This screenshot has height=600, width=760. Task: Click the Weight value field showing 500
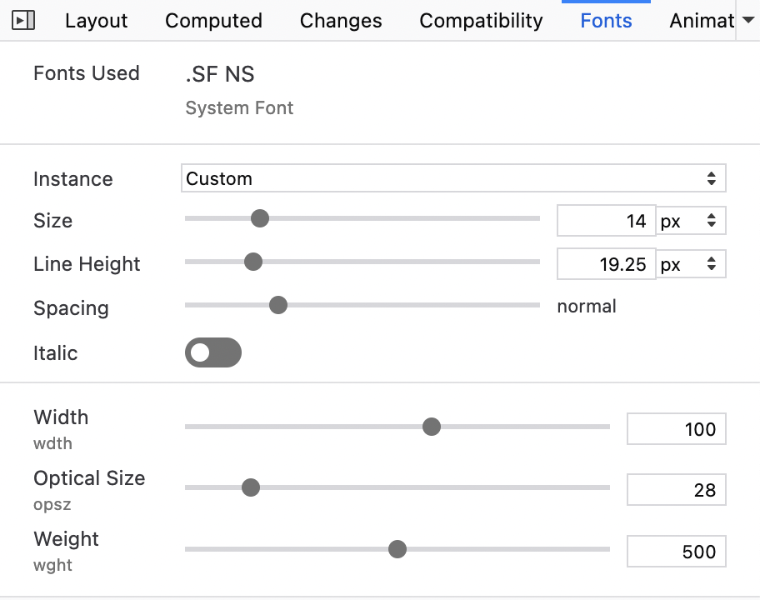pyautogui.click(x=676, y=551)
